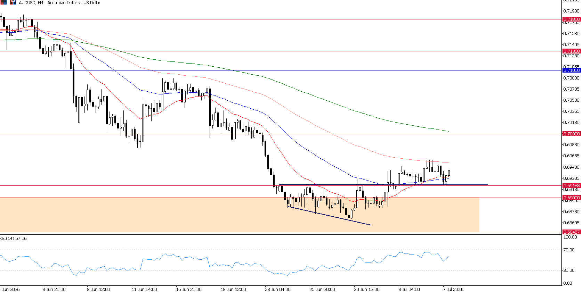Open the one-click trading panel icon
This screenshot has height=292, width=583.
click(x=13, y=2)
